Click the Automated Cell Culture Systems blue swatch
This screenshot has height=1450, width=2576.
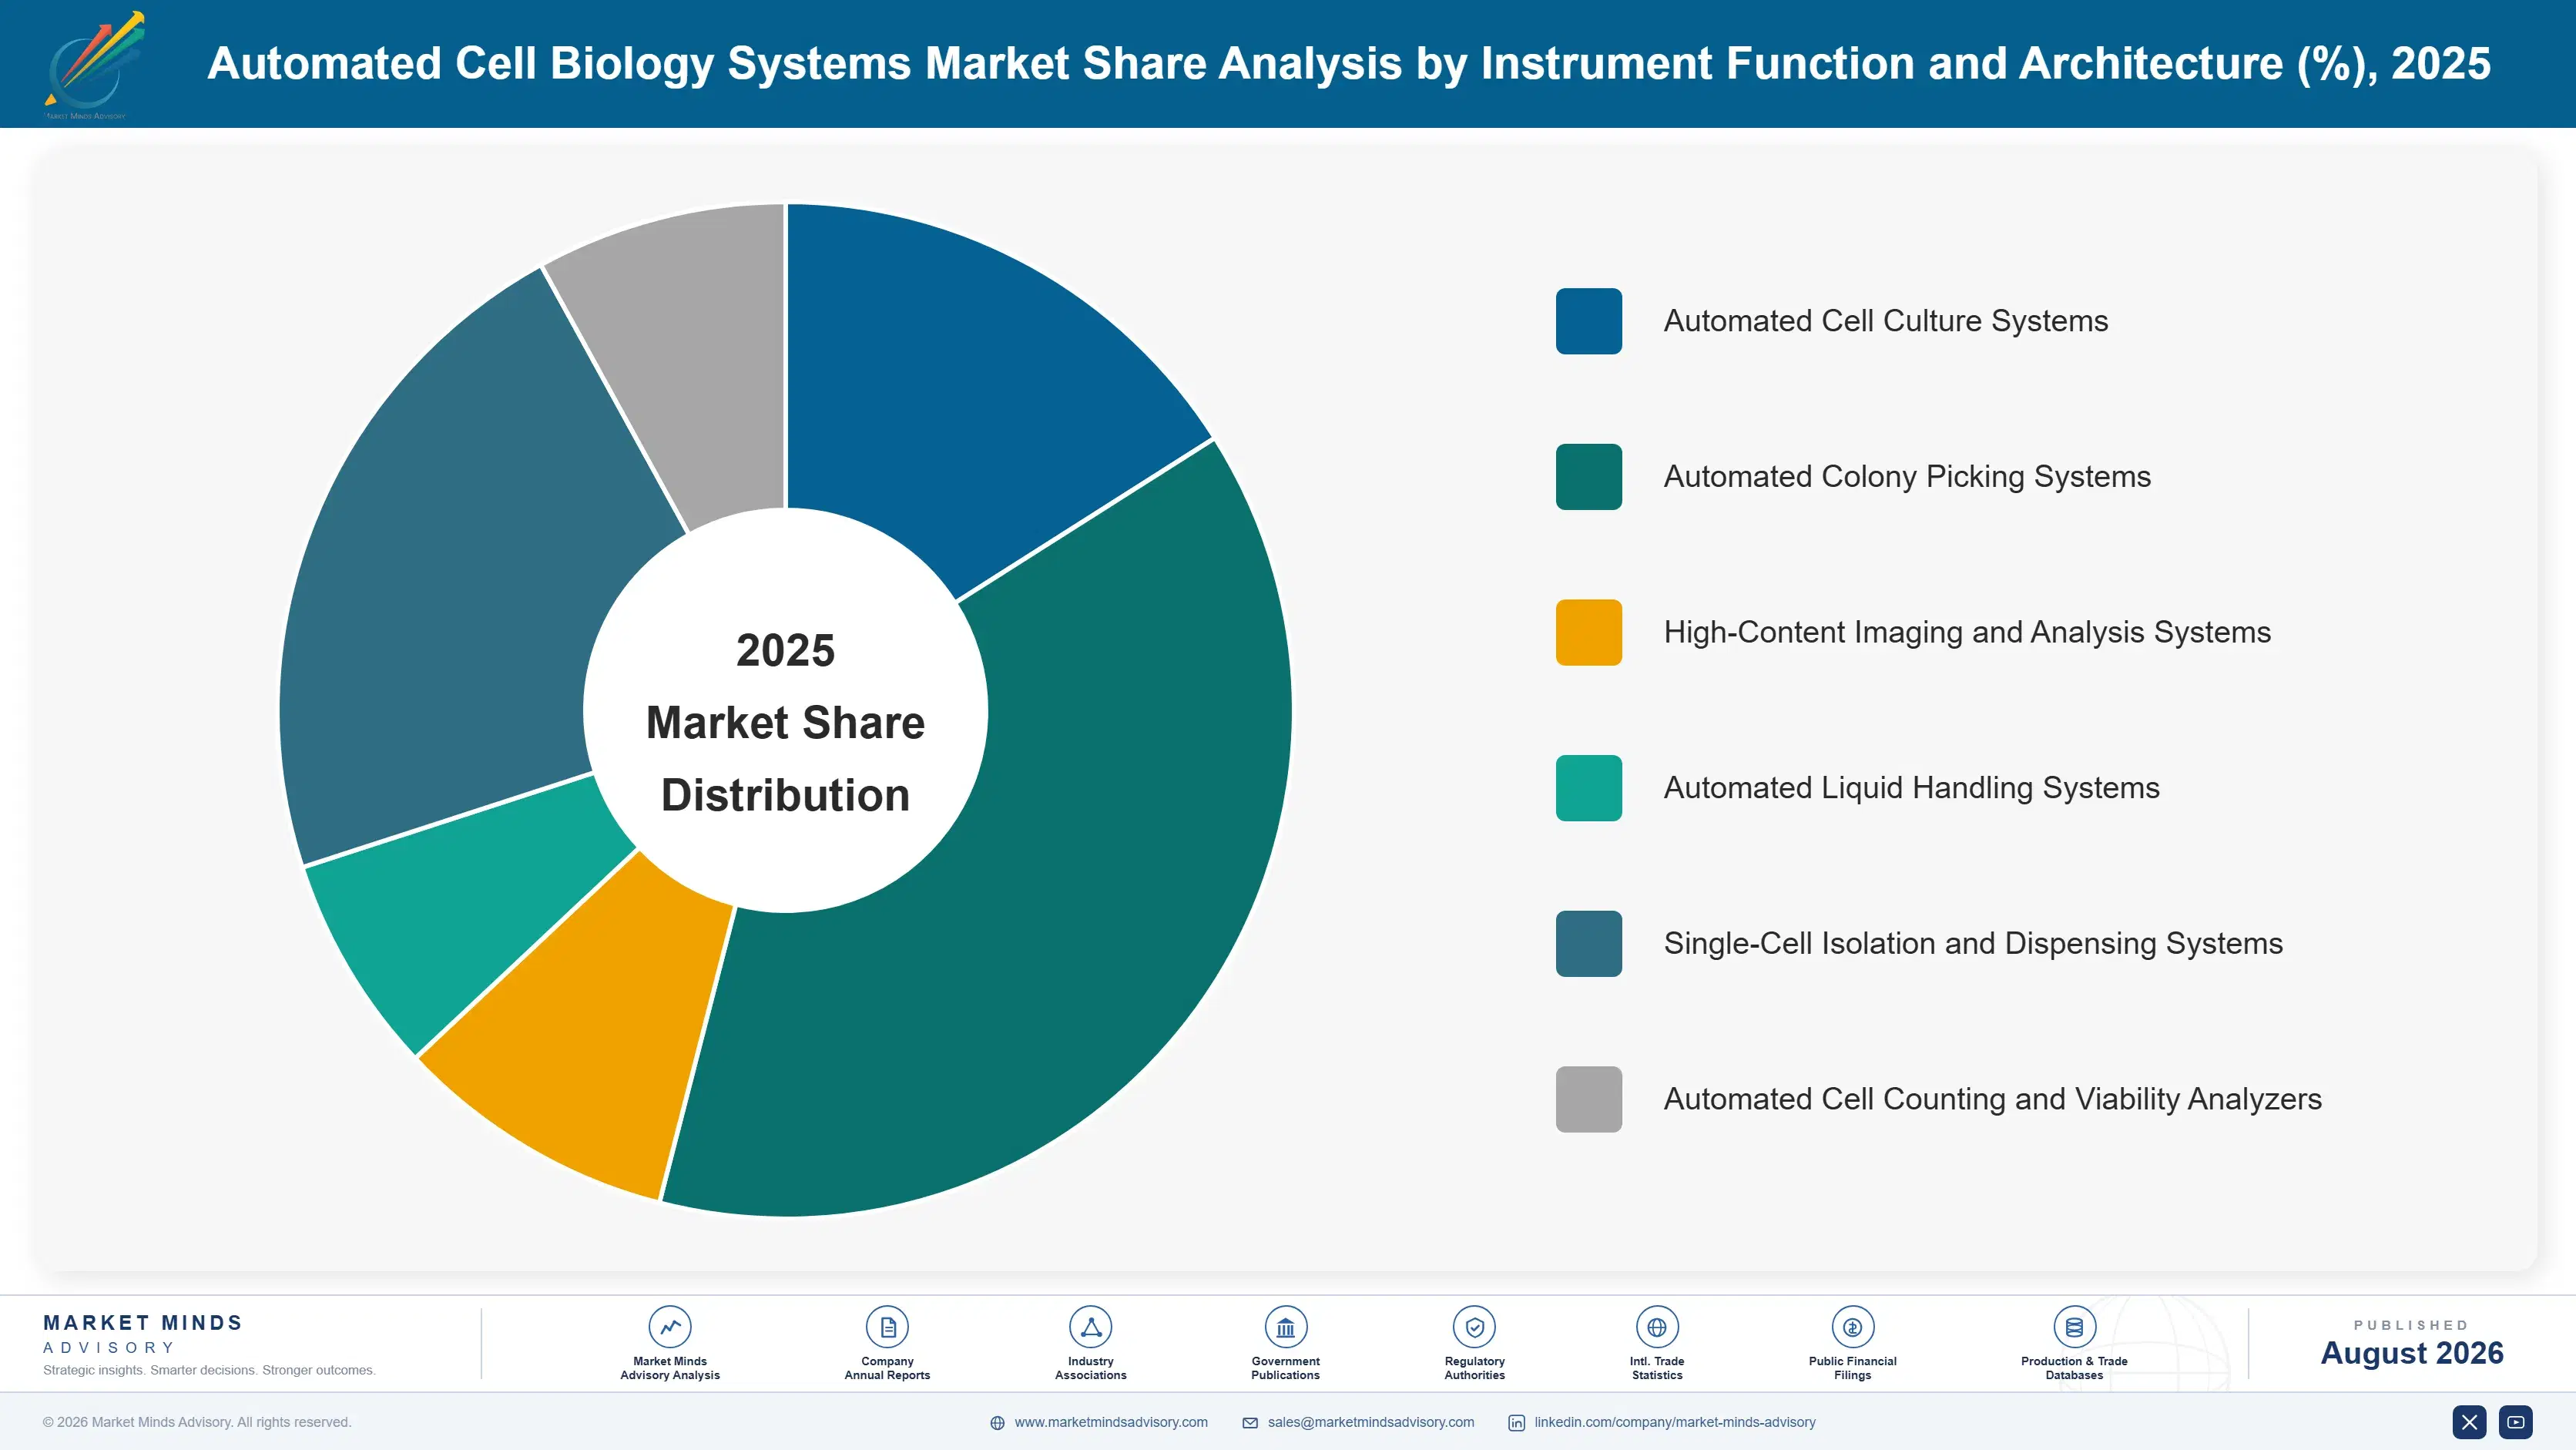1588,321
